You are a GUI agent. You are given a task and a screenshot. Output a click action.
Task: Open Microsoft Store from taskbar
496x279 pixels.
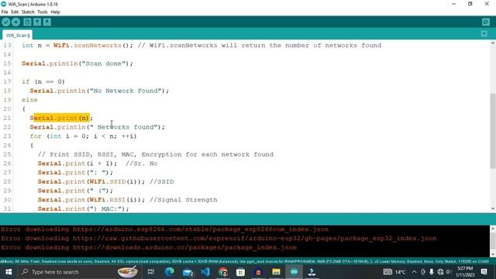point(241,272)
